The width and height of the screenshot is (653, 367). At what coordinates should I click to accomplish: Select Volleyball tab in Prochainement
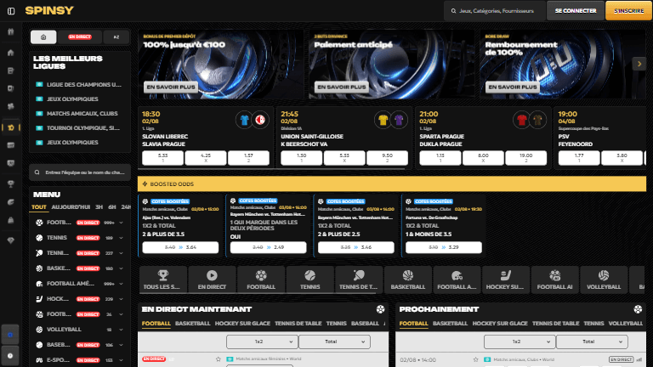[626, 324]
